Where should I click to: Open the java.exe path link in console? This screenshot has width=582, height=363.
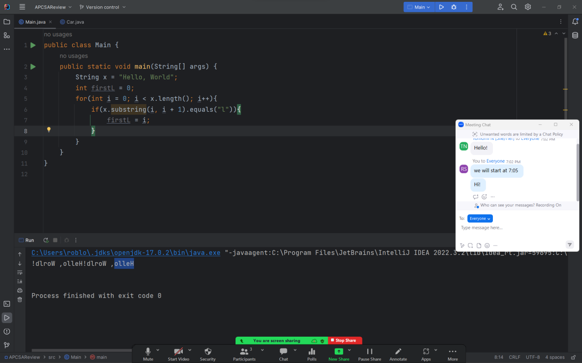126,253
